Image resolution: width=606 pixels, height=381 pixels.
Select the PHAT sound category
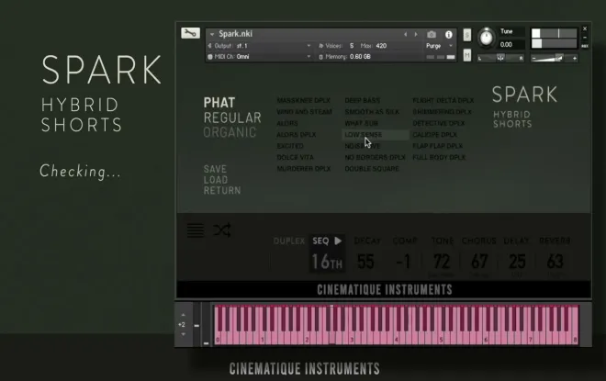click(219, 103)
